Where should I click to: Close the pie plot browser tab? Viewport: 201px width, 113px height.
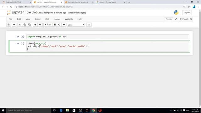pos(62,2)
